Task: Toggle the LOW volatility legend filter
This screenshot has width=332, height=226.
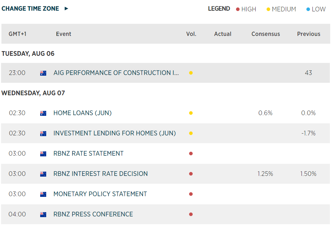Action: pos(316,9)
